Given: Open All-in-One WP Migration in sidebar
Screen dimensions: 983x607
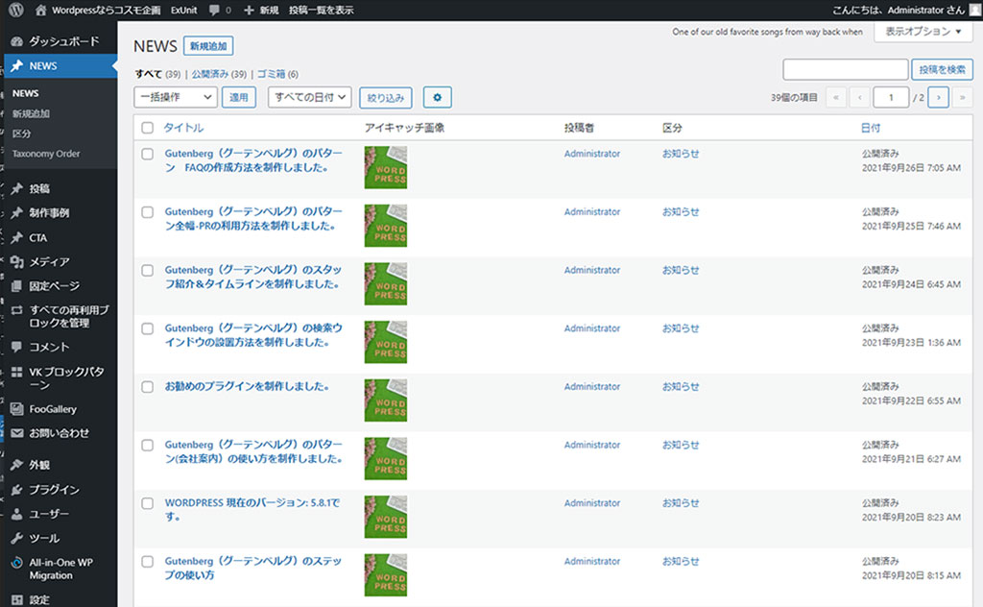Looking at the screenshot, I should click(x=60, y=569).
